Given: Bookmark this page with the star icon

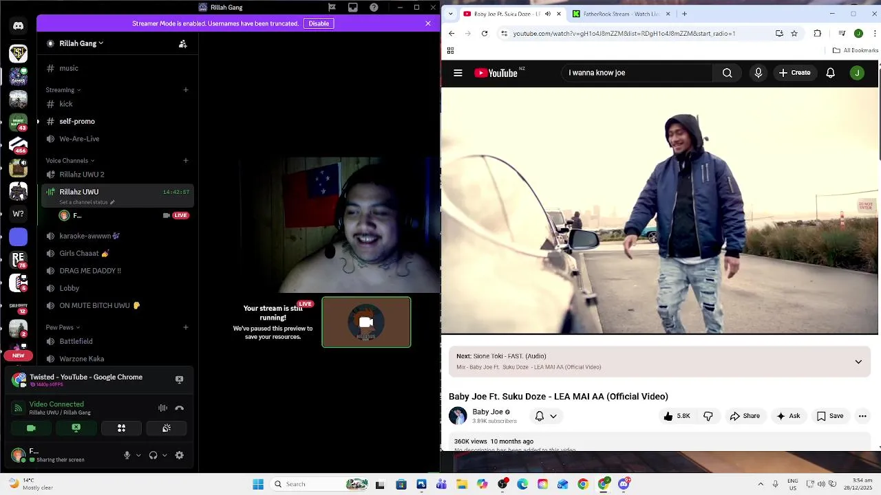Looking at the screenshot, I should click(x=794, y=34).
